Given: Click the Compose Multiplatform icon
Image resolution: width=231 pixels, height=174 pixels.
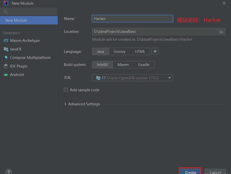Looking at the screenshot, I should (x=6, y=58).
